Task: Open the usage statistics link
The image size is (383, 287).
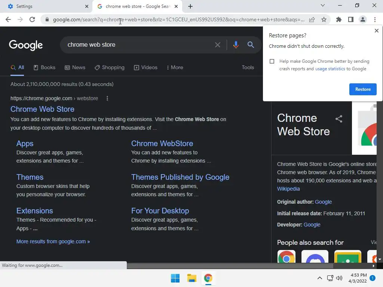Action: tap(330, 69)
